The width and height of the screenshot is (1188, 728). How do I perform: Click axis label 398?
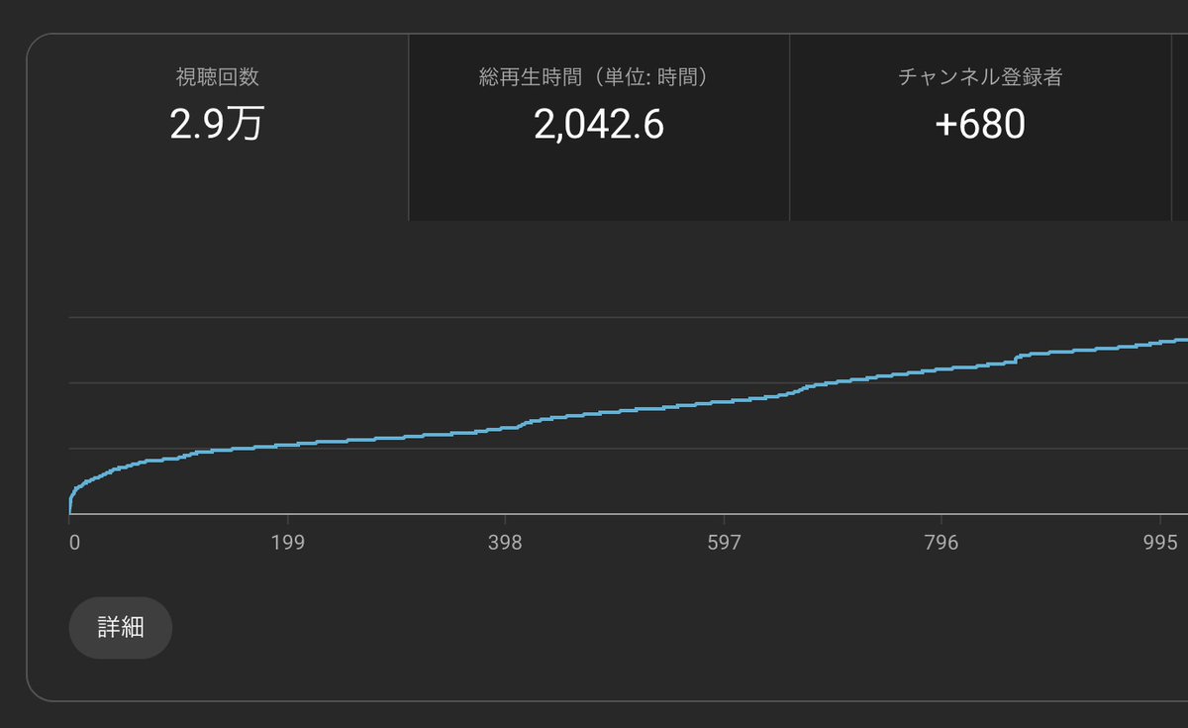[505, 543]
